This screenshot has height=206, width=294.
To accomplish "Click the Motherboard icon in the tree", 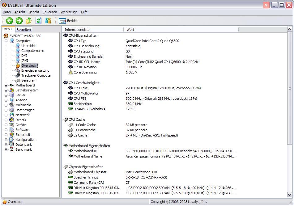I will 12,85.
